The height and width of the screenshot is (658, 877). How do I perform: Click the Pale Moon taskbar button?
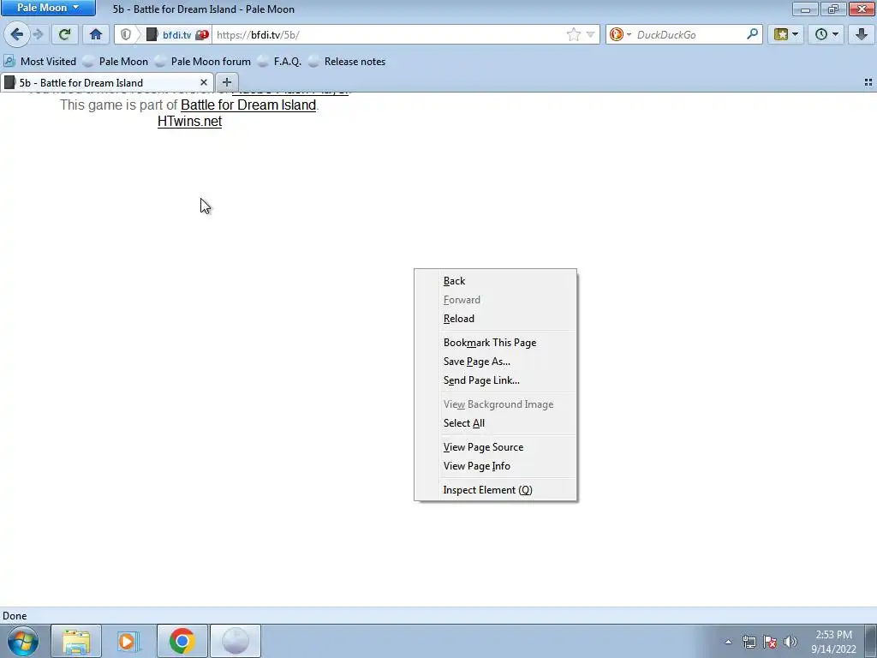pos(235,641)
